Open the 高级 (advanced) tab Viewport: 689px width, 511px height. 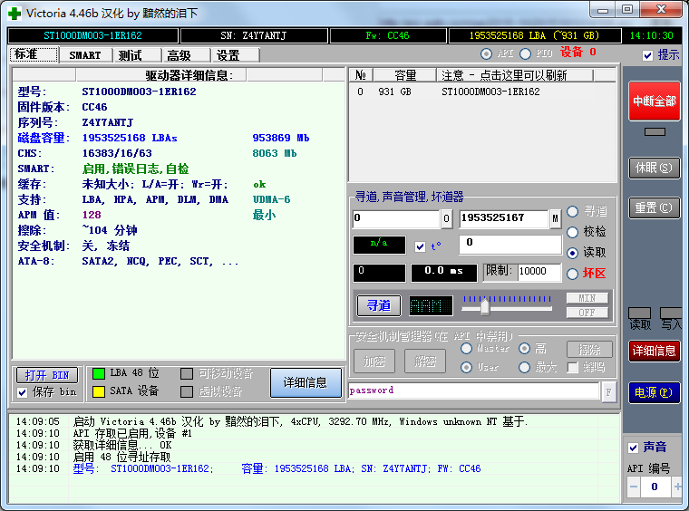[x=179, y=55]
